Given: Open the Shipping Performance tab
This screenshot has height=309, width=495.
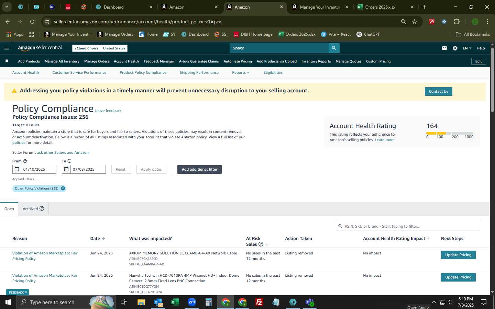Looking at the screenshot, I should 199,72.
